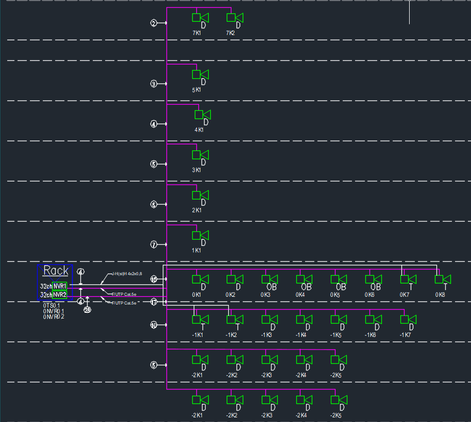The height and width of the screenshot is (422, 471).
Task: Pick the 0K6 camera symbol
Action: click(374, 279)
